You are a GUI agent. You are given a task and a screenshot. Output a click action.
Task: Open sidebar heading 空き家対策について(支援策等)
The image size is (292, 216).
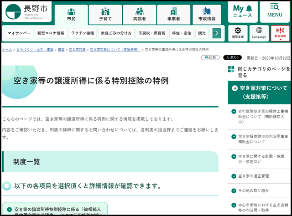pyautogui.click(x=259, y=93)
